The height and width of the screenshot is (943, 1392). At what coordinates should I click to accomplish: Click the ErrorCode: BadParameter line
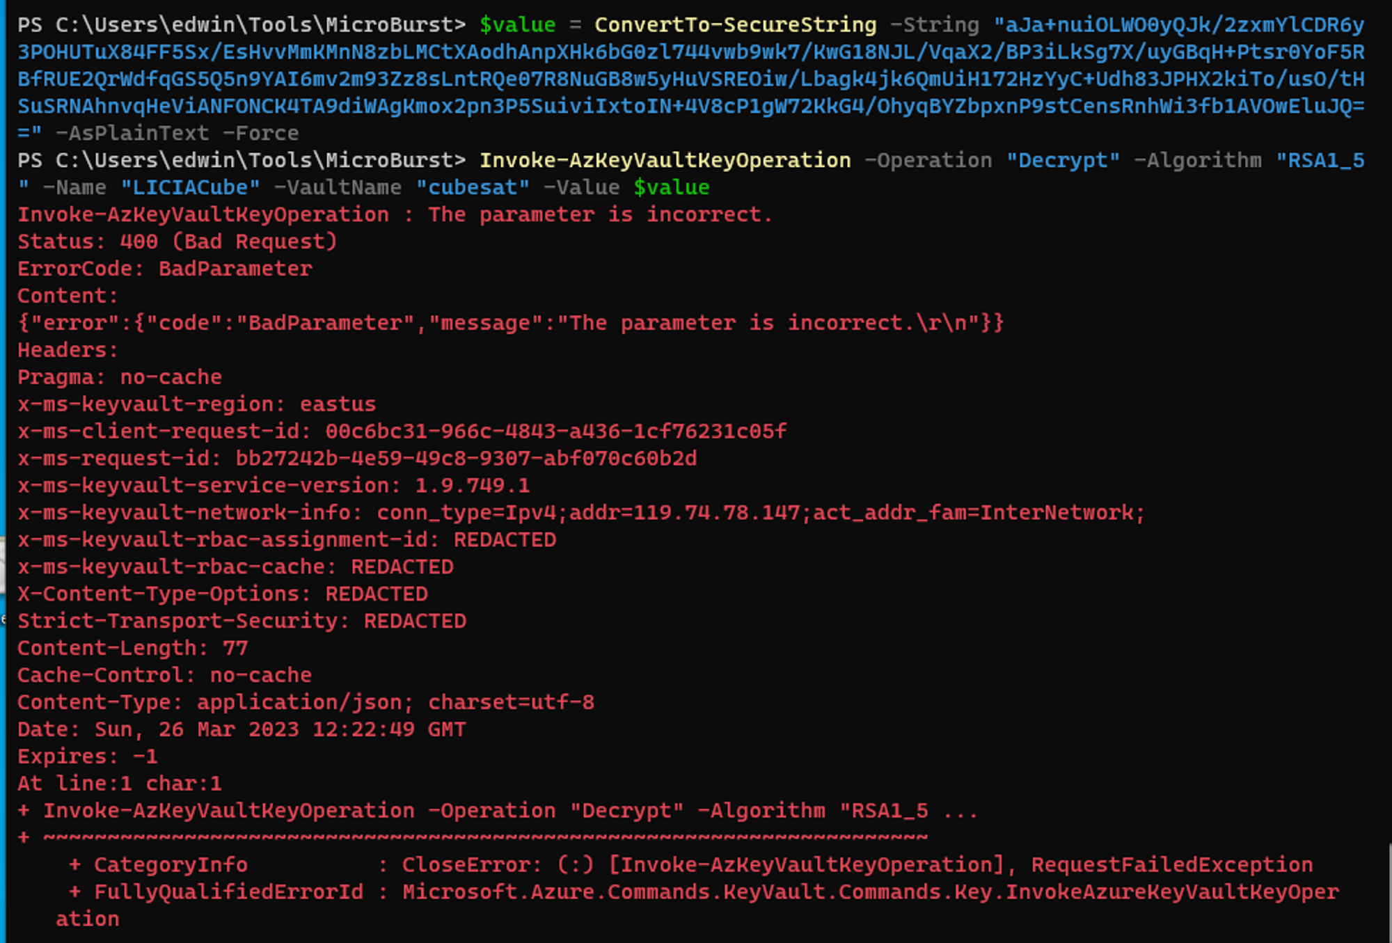164,269
